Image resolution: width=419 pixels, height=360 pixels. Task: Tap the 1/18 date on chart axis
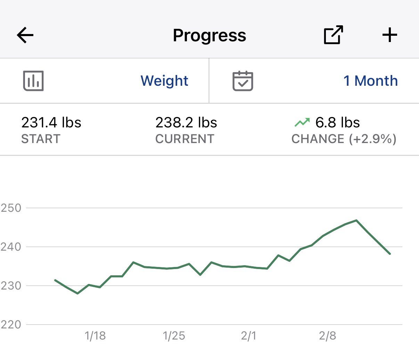pyautogui.click(x=95, y=336)
